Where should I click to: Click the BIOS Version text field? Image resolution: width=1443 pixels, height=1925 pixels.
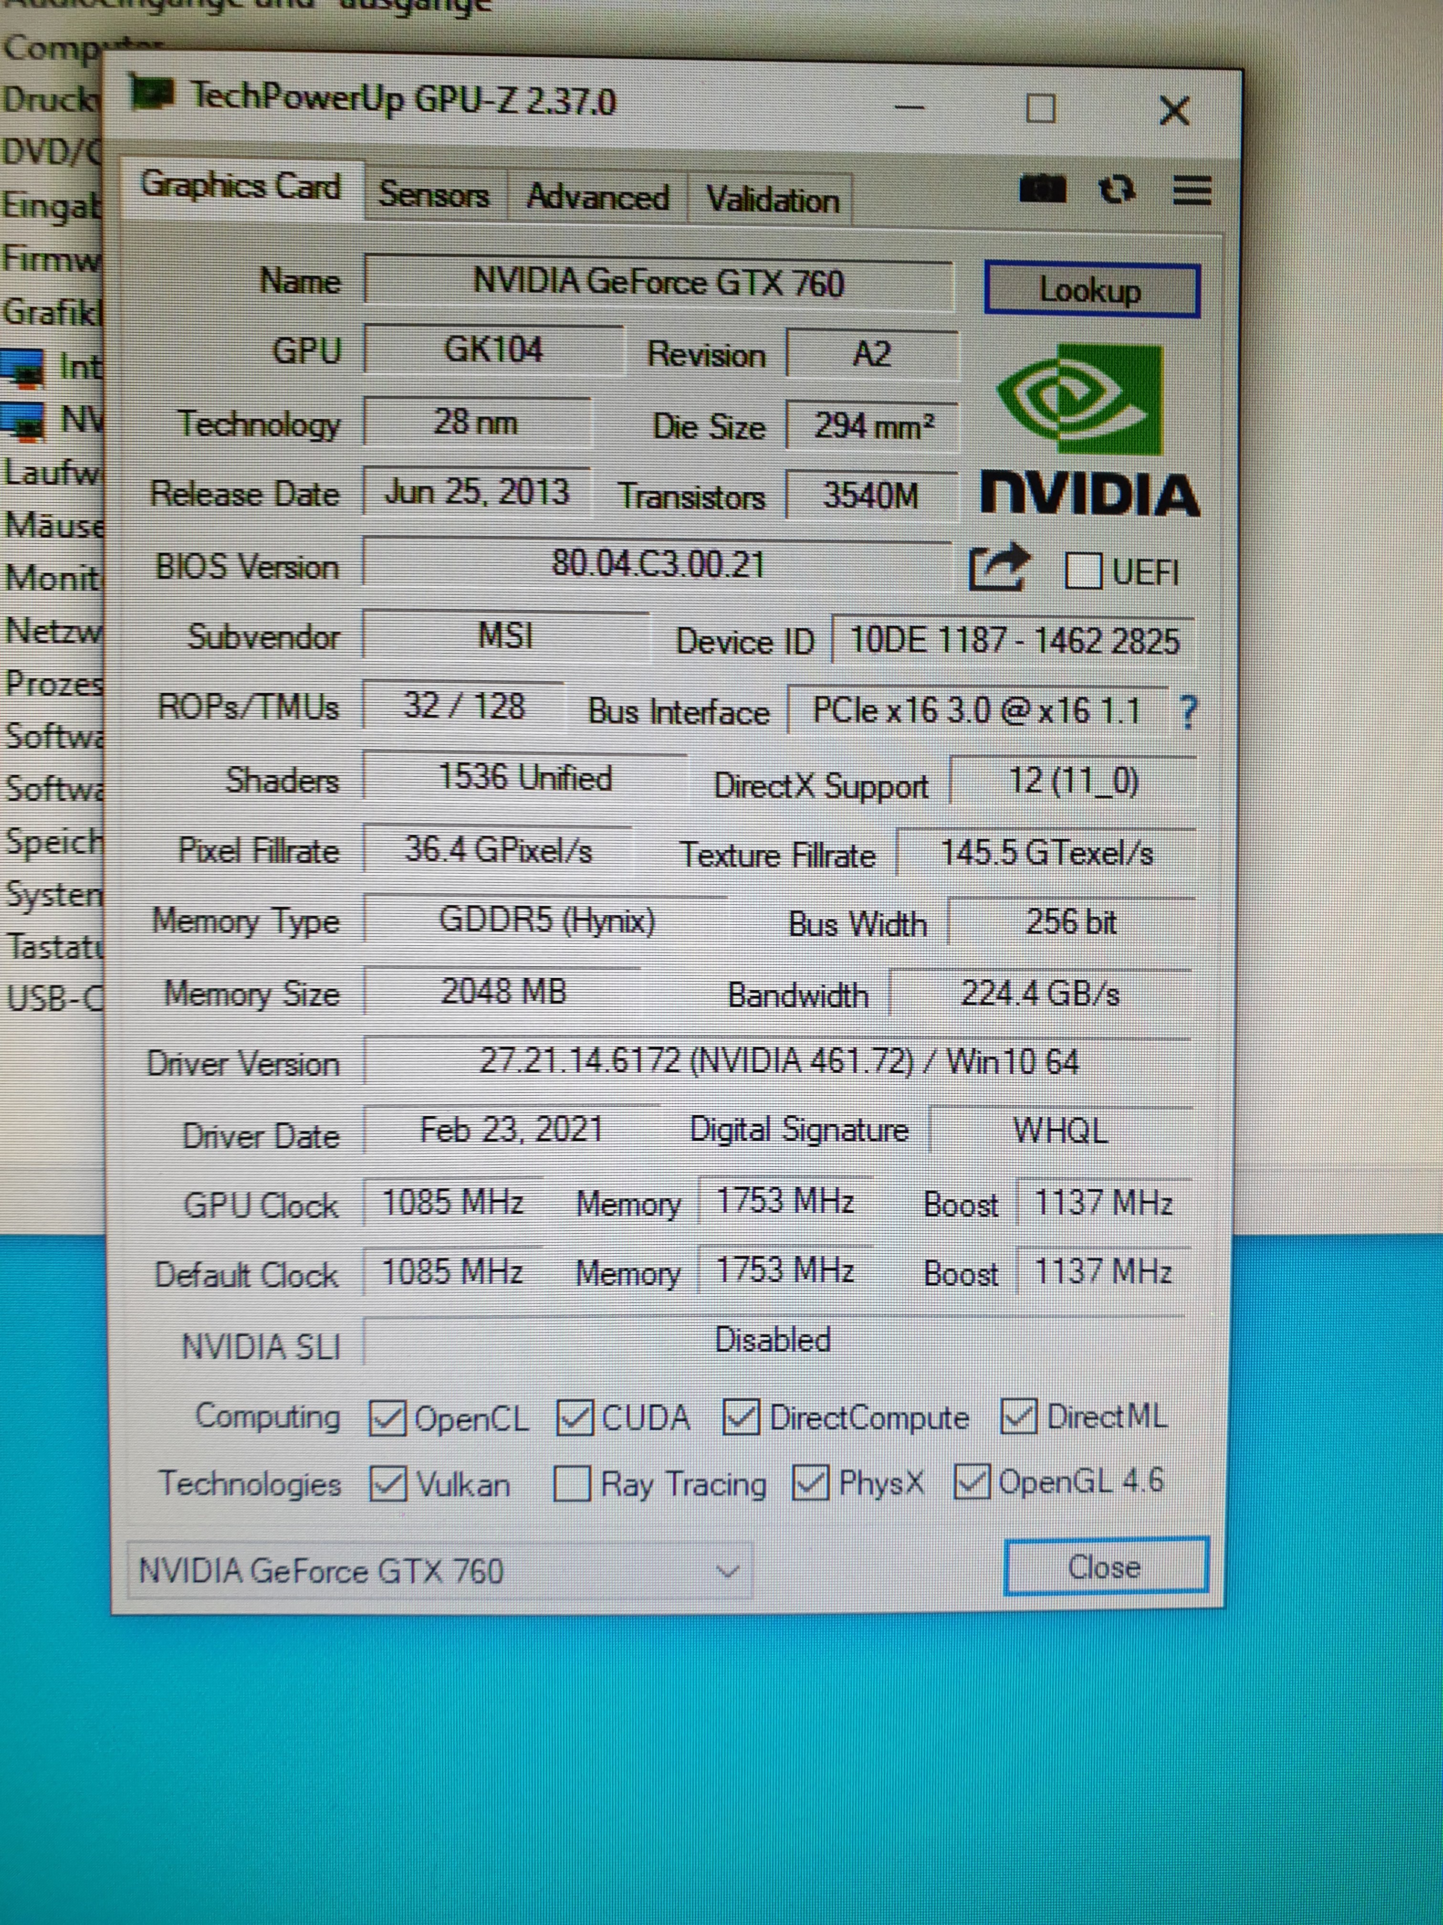(658, 564)
